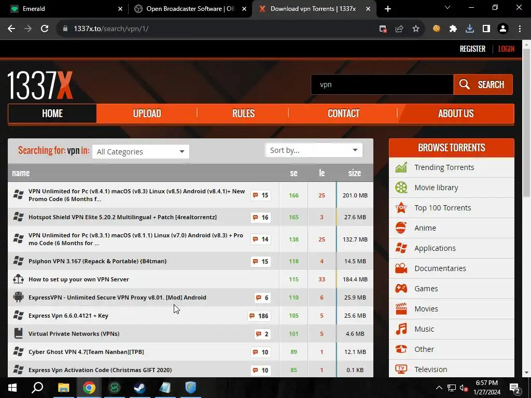The height and width of the screenshot is (398, 531).
Task: Open the UPLOAD navigation item
Action: pyautogui.click(x=147, y=113)
